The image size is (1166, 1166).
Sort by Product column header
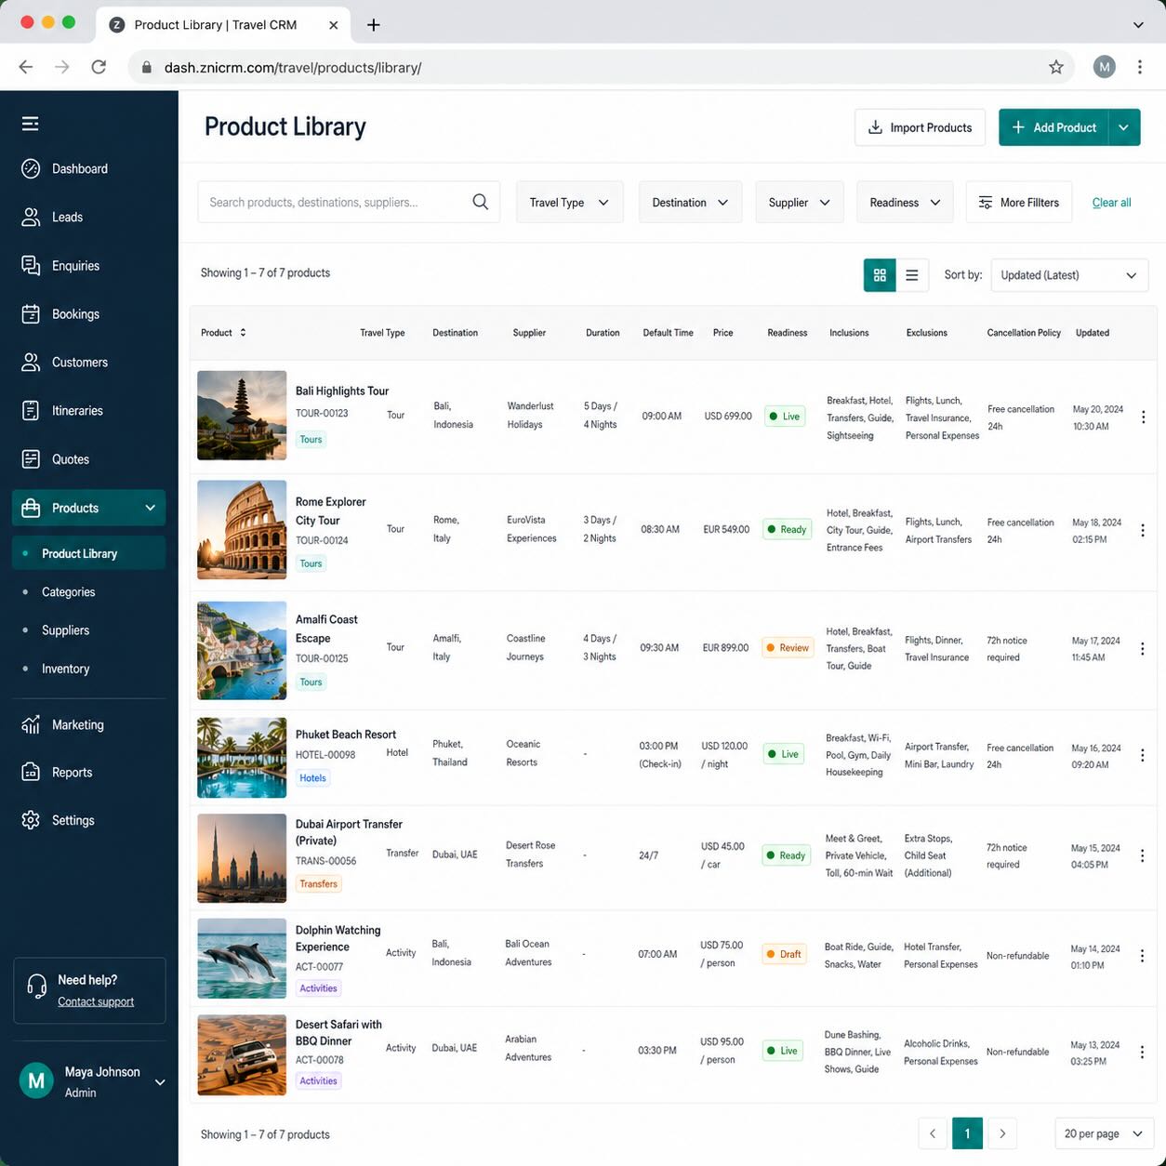point(223,332)
